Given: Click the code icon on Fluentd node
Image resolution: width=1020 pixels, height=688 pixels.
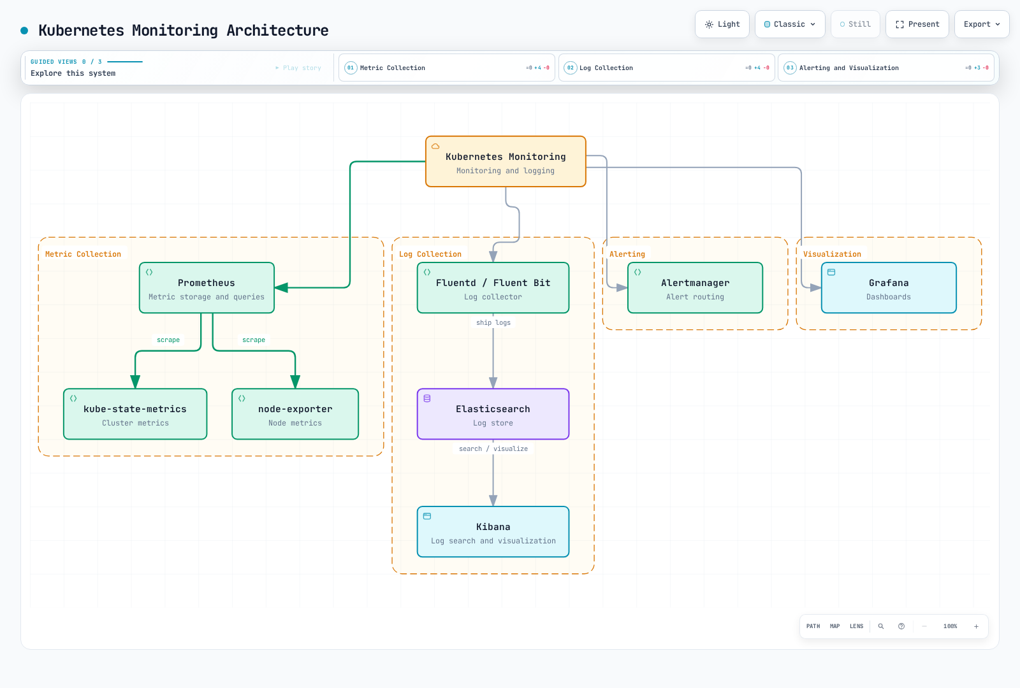Looking at the screenshot, I should point(427,272).
